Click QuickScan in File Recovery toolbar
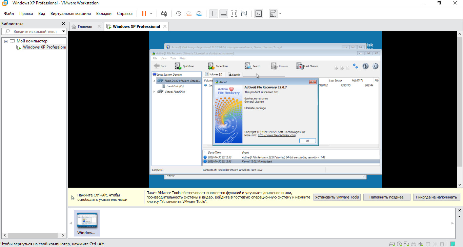The width and height of the screenshot is (463, 247). coord(184,66)
